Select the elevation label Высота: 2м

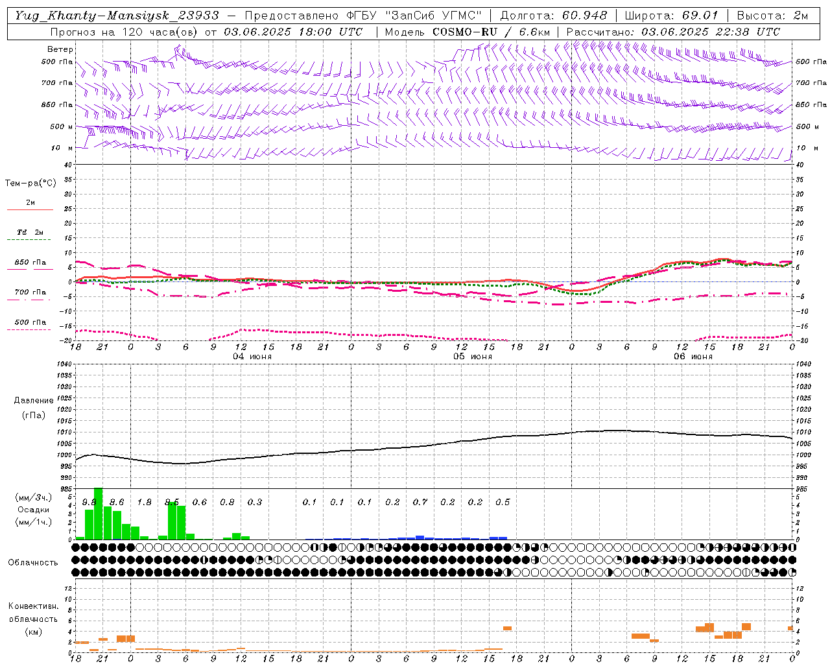click(772, 16)
